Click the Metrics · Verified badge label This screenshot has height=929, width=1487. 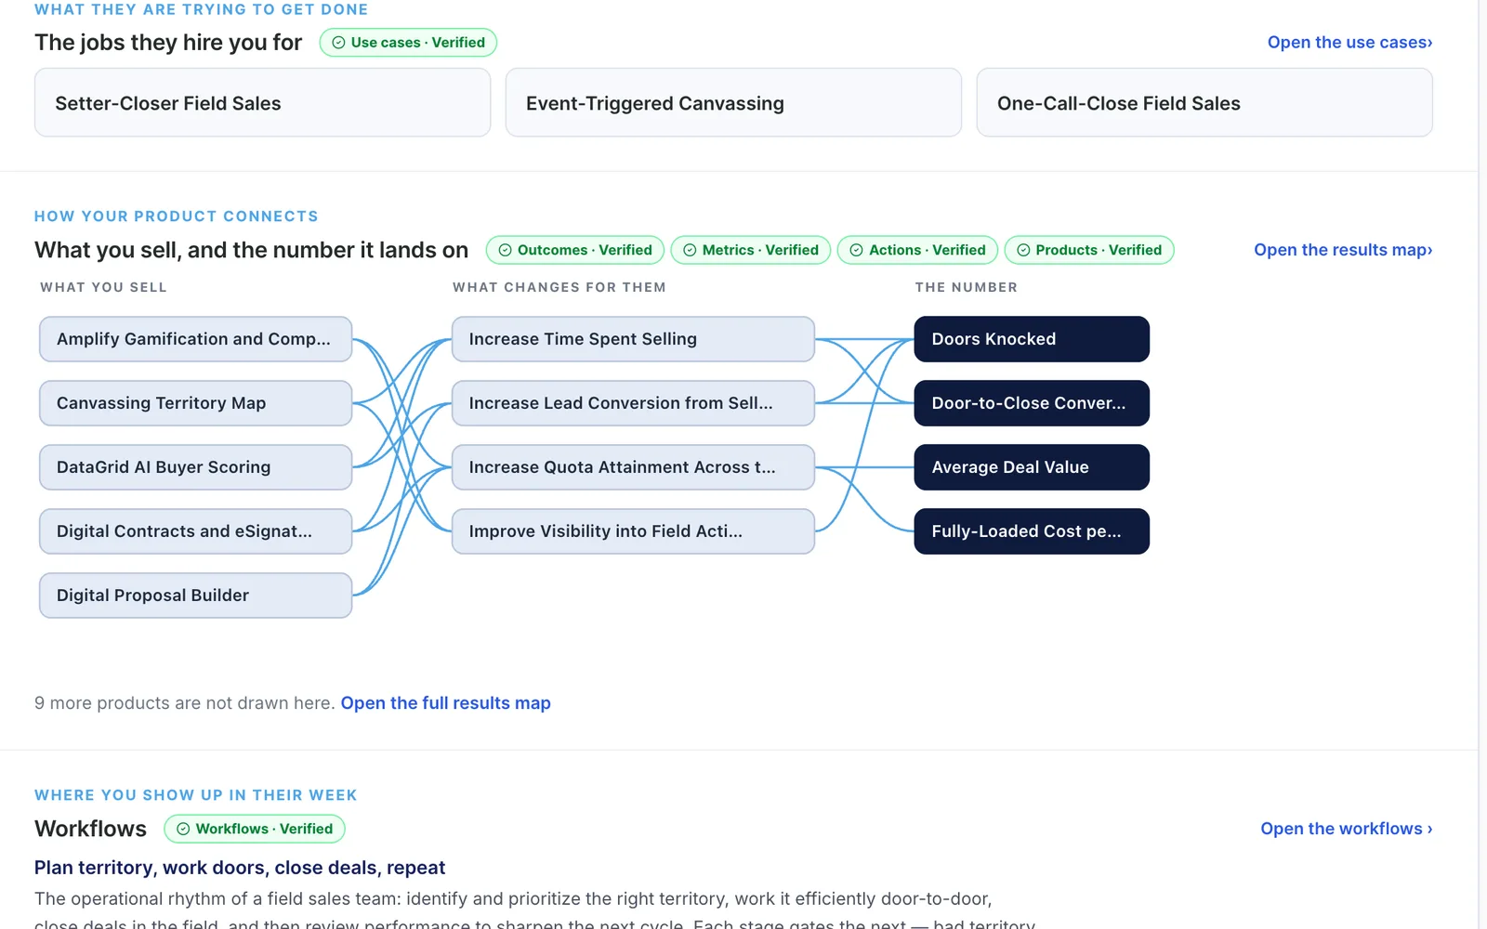tap(760, 250)
